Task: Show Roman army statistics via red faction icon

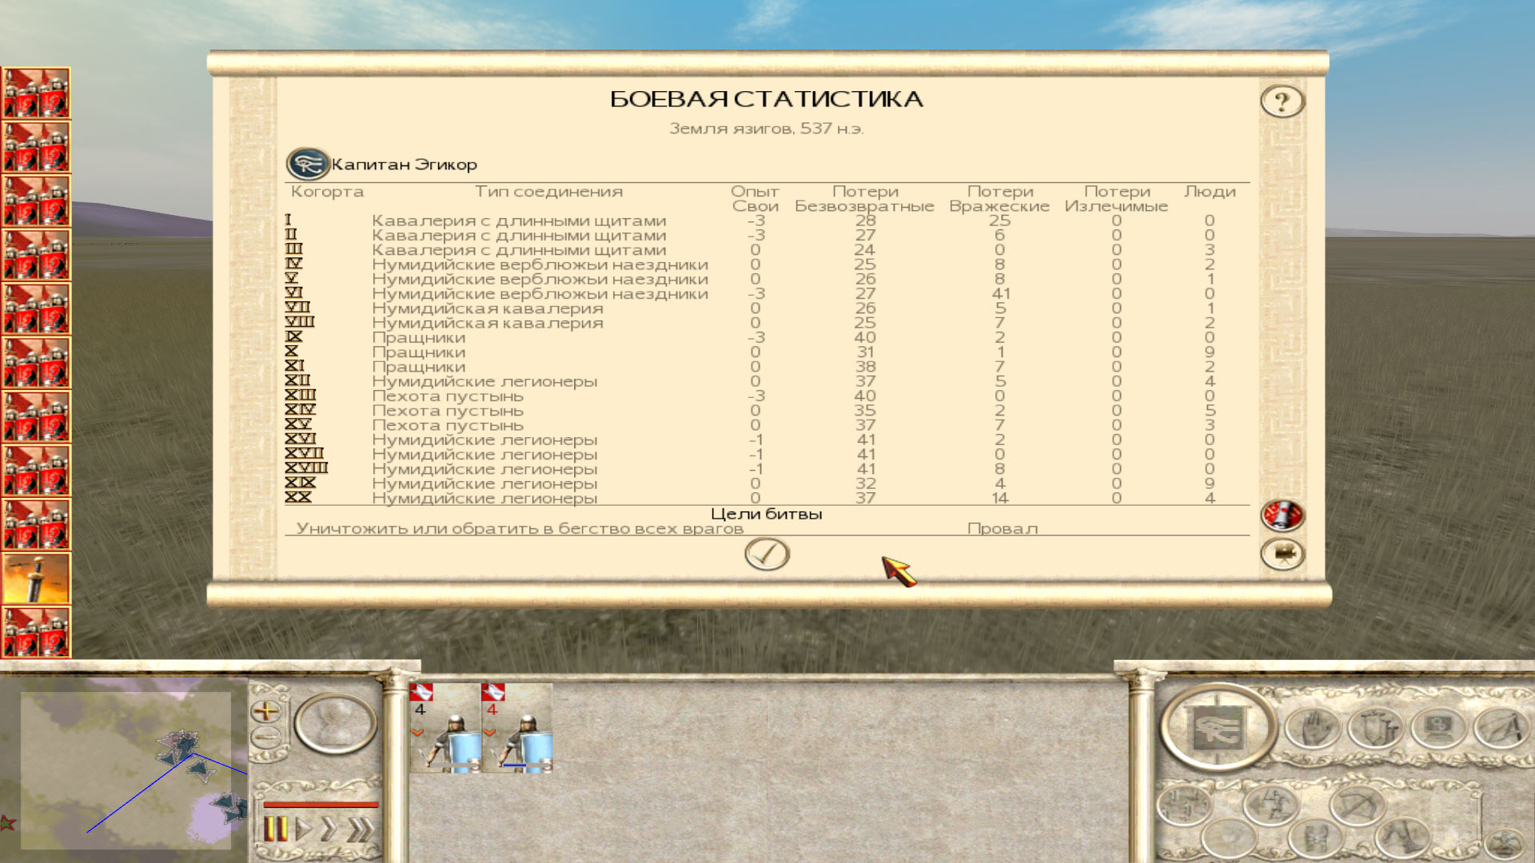Action: pos(1282,515)
